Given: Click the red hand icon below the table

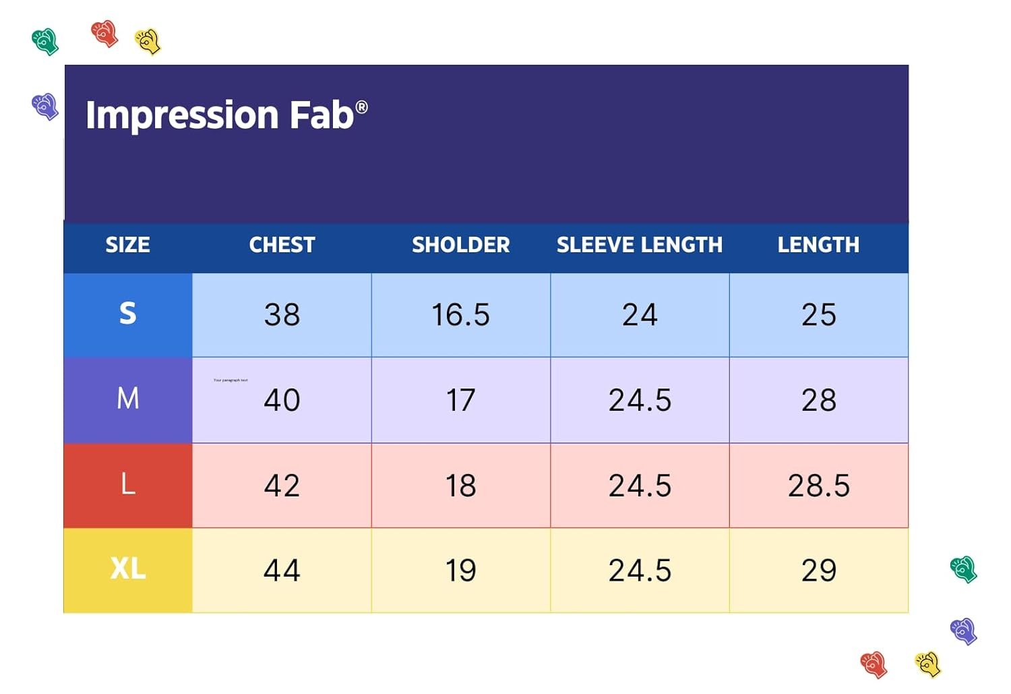Looking at the screenshot, I should (874, 664).
